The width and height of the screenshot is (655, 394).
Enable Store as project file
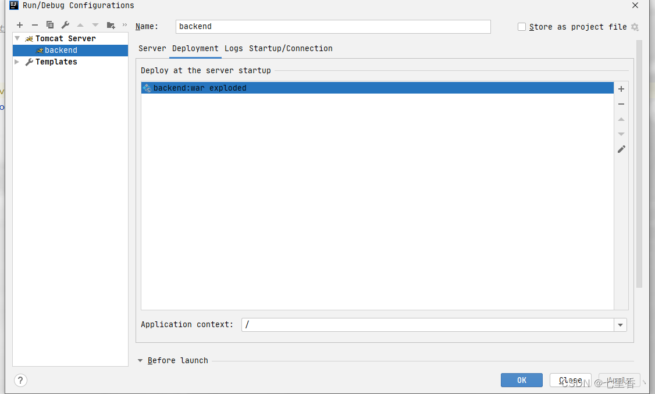[x=522, y=27]
